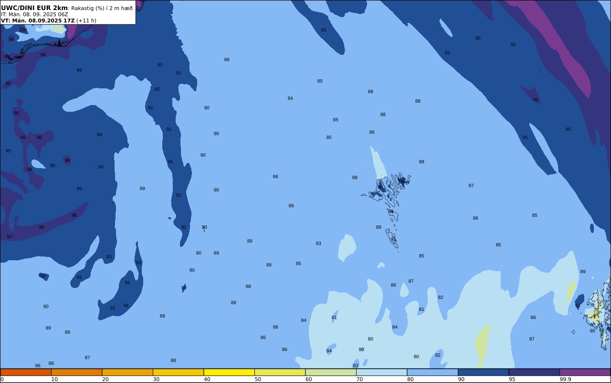
Task: Click the '0' legend tick label
Action: pos(2,379)
